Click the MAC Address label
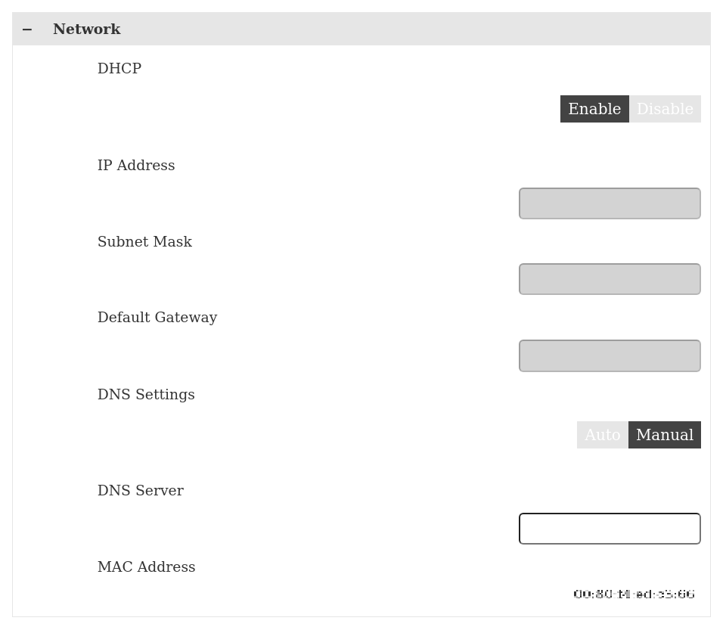Viewport: 726px width, 630px height. click(x=146, y=567)
